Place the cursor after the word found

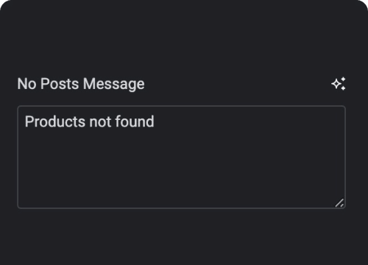[155, 121]
